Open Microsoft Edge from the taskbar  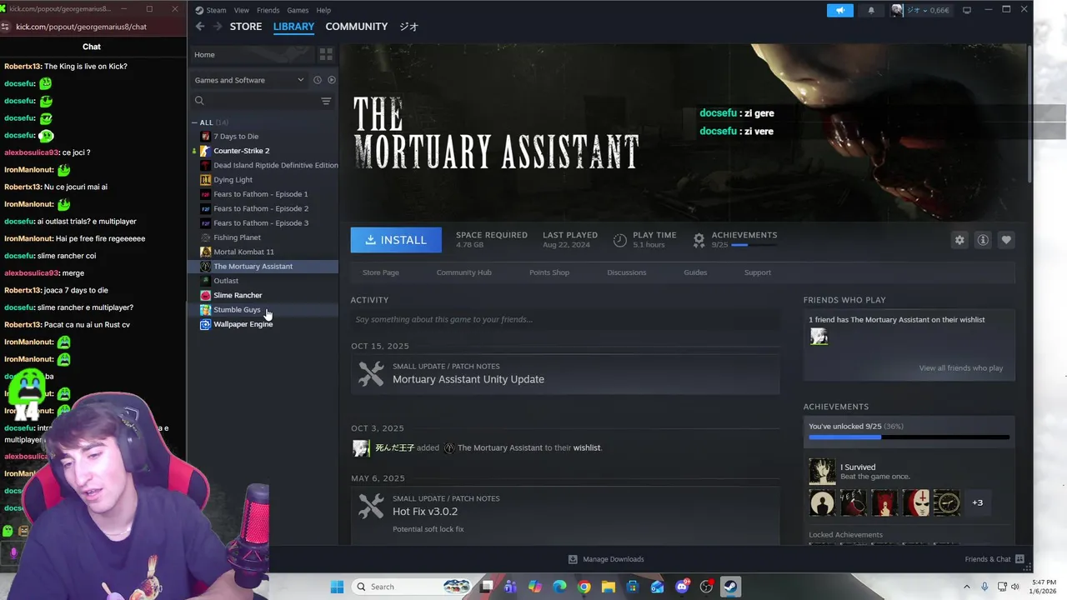point(559,587)
